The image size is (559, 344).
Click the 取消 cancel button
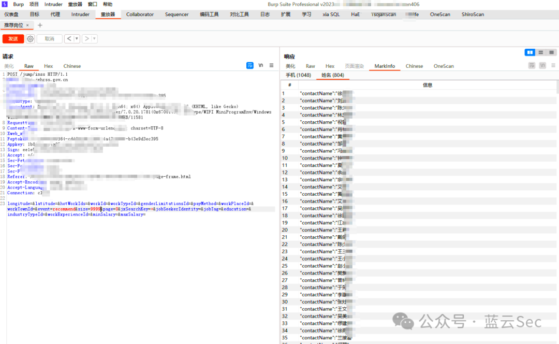pos(50,38)
